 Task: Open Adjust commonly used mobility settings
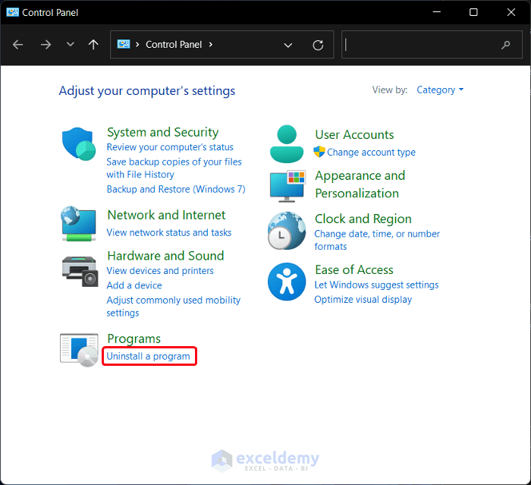[x=174, y=307]
